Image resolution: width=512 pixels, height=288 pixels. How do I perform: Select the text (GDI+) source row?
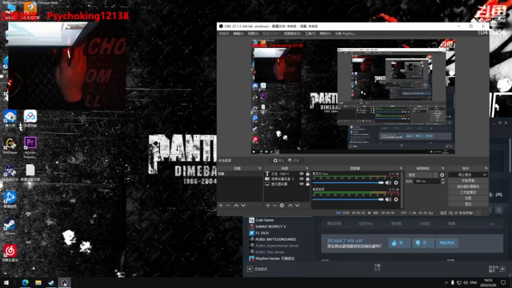click(287, 173)
